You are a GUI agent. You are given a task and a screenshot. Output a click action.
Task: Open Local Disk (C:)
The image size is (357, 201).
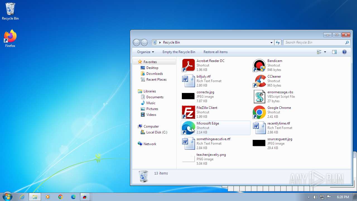(x=156, y=132)
